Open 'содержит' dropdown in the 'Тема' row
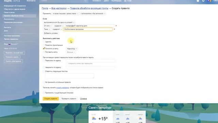This screenshot has width=218, height=123. (x=57, y=29)
